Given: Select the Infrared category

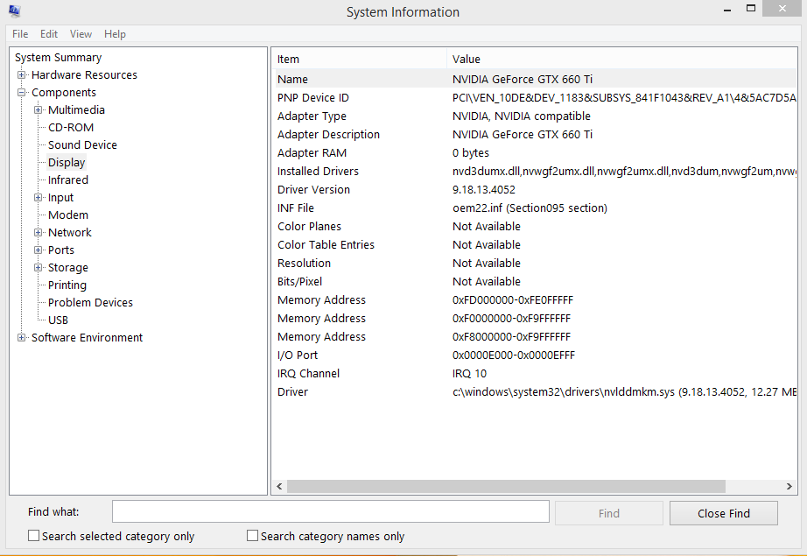Looking at the screenshot, I should click(68, 179).
